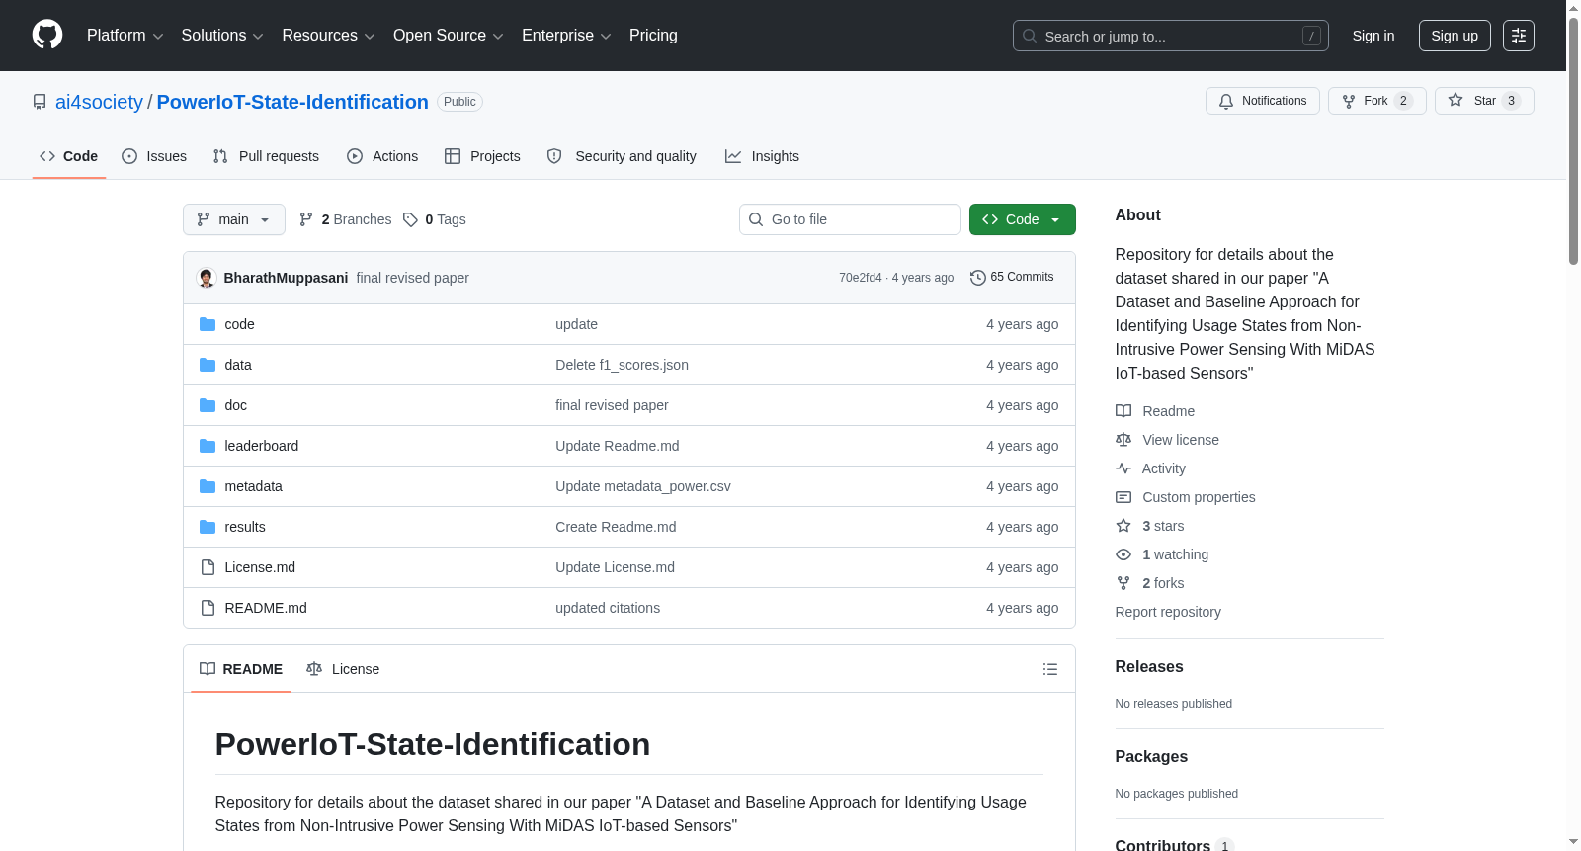Switch to the Issues tab
Screen dimensions: 1581x851
pos(154,156)
